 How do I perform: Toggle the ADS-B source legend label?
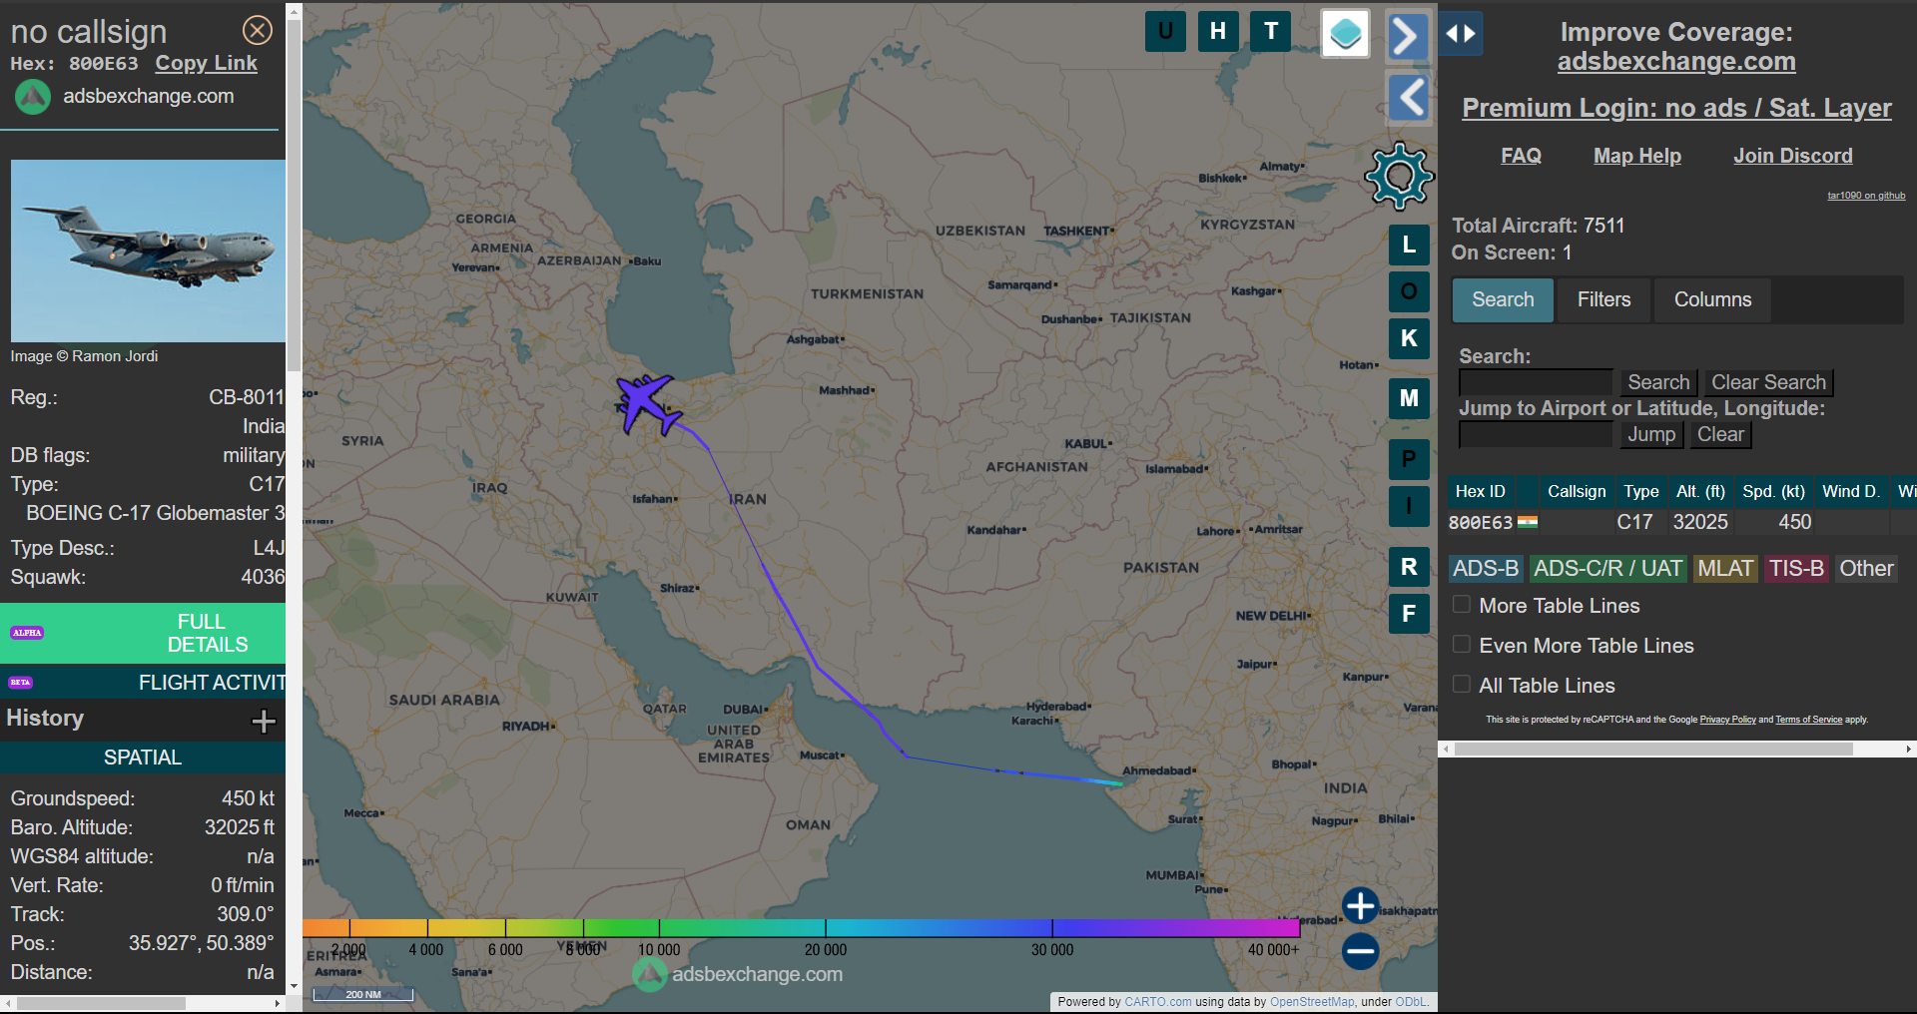click(x=1485, y=568)
